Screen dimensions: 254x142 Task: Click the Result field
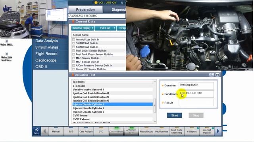[196, 103]
